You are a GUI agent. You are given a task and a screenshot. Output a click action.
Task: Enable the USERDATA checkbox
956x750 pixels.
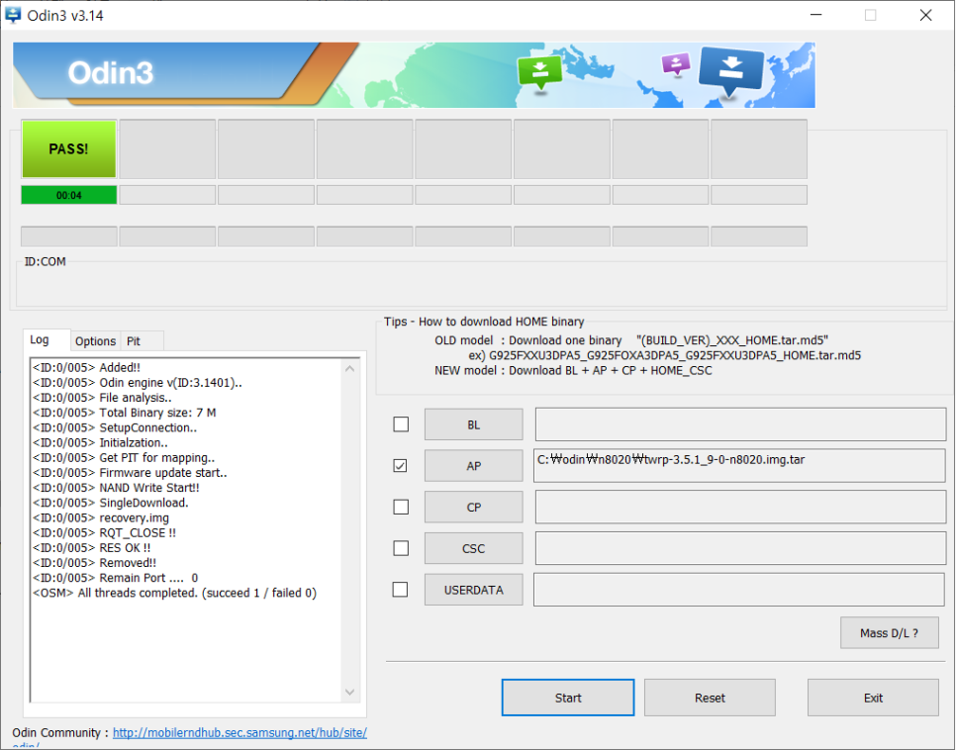(x=401, y=590)
